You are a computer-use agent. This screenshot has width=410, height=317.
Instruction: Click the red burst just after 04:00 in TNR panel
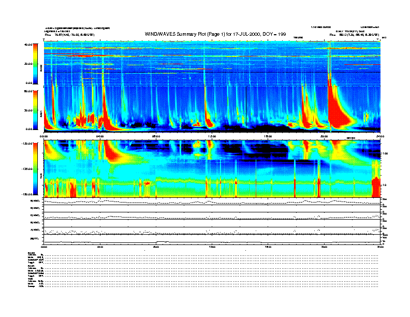111,151
